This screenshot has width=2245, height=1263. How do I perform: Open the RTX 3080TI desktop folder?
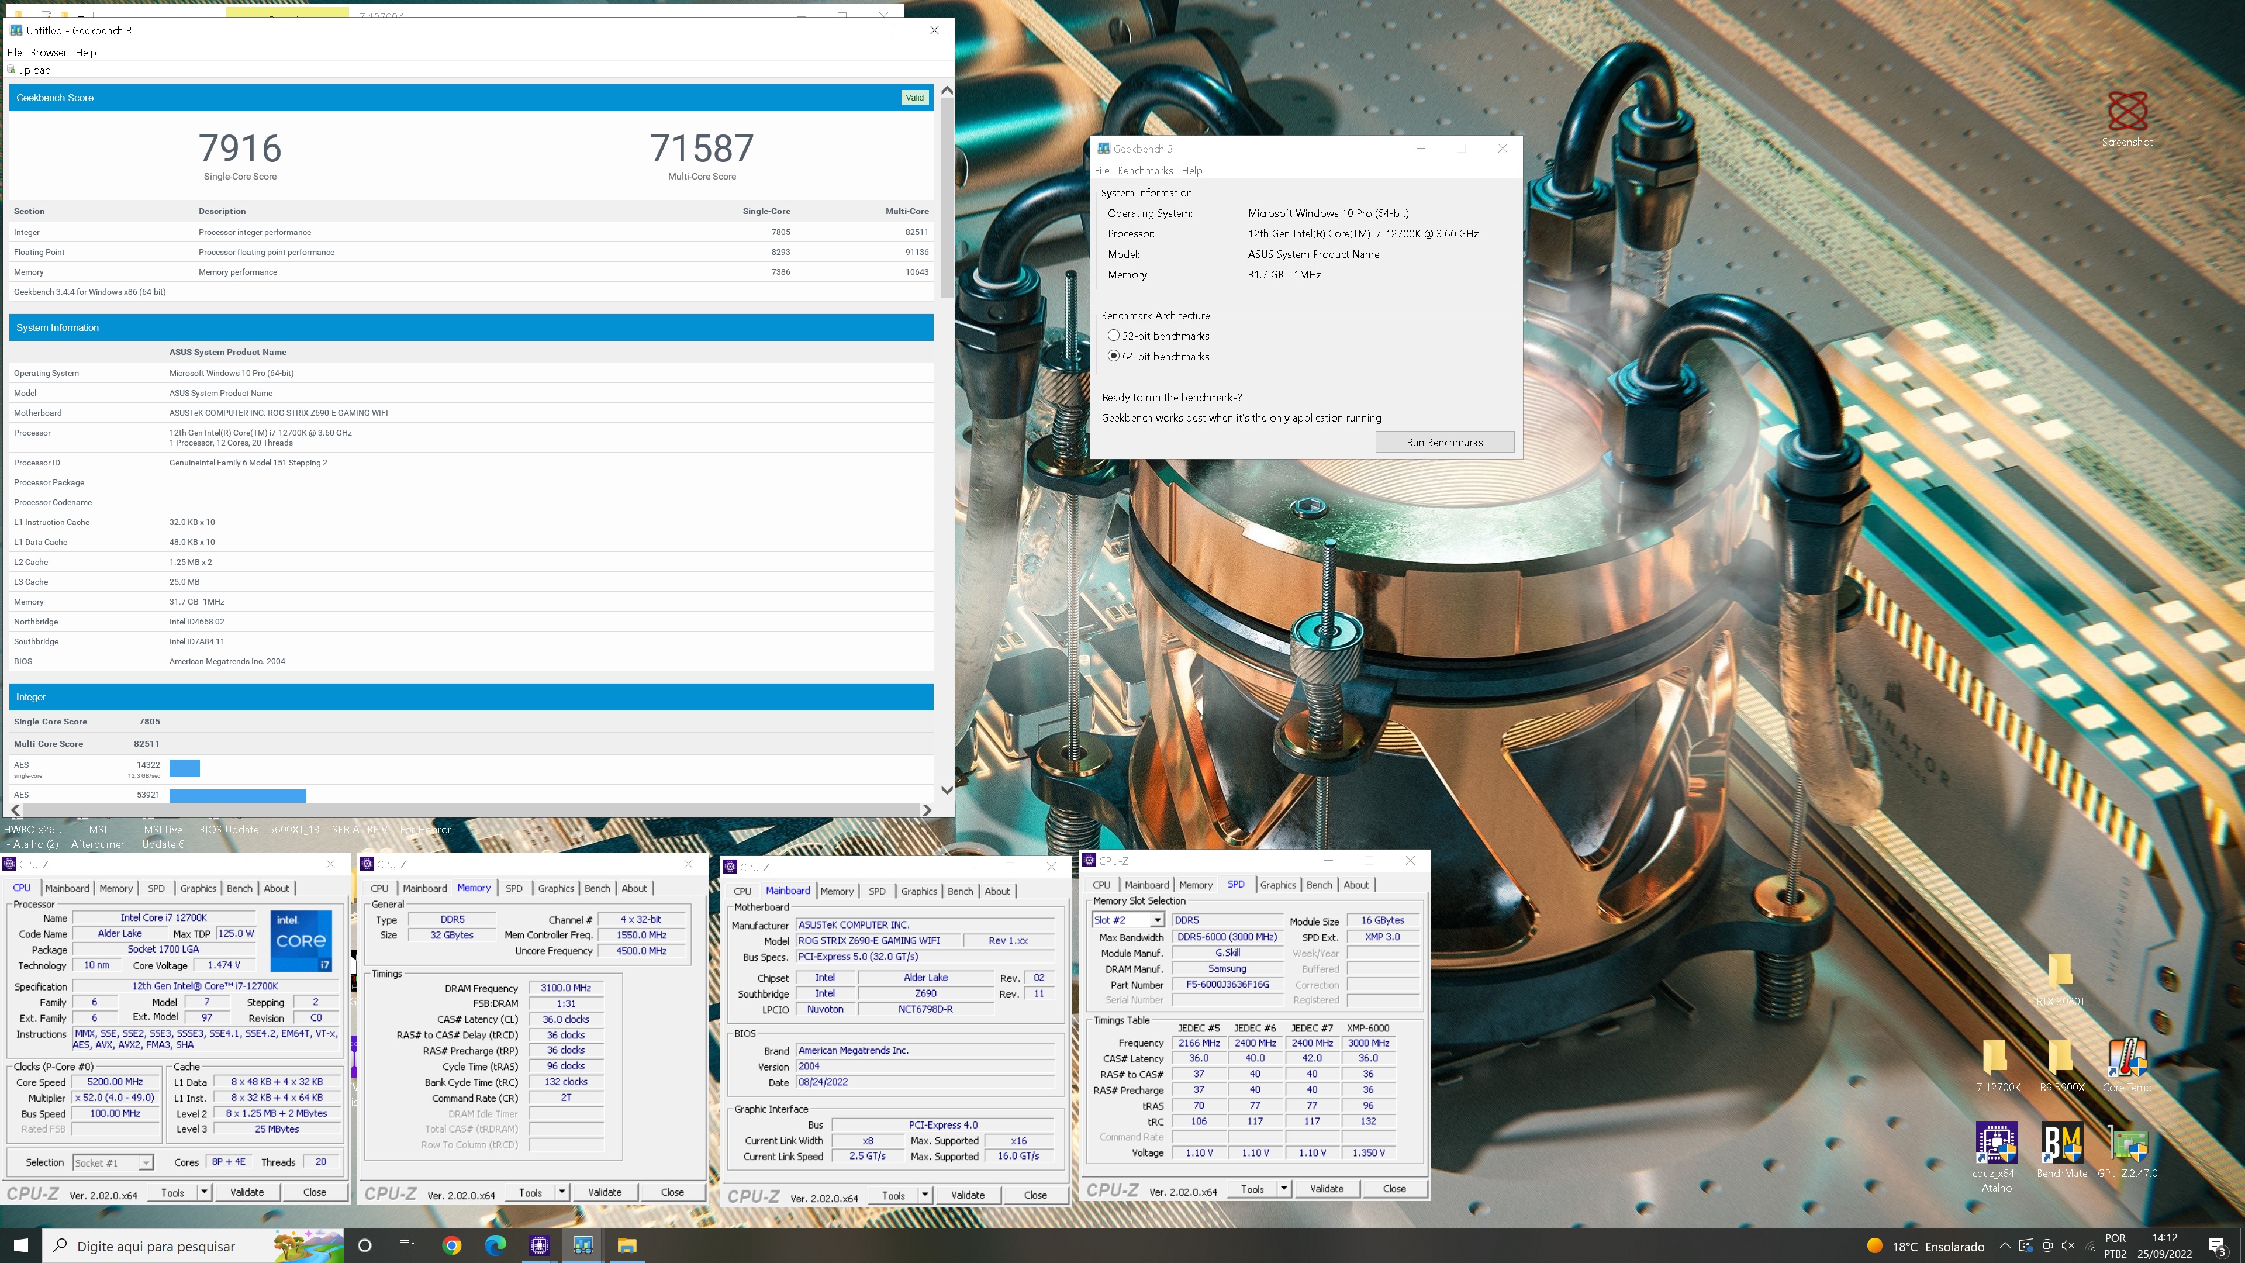point(2061,980)
